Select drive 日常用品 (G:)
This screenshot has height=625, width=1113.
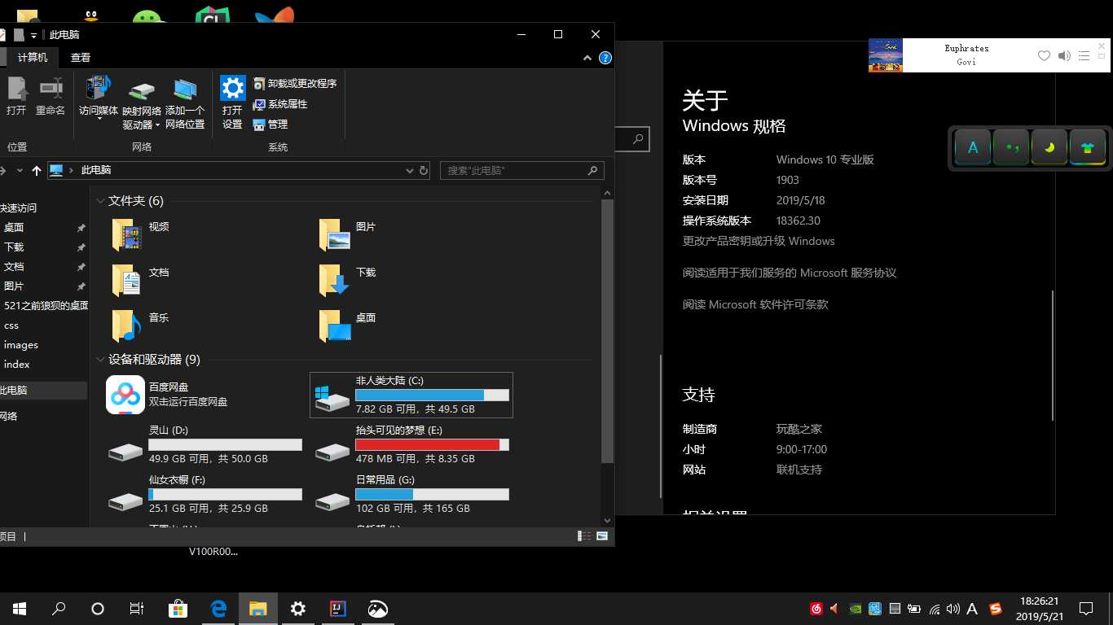pyautogui.click(x=411, y=494)
